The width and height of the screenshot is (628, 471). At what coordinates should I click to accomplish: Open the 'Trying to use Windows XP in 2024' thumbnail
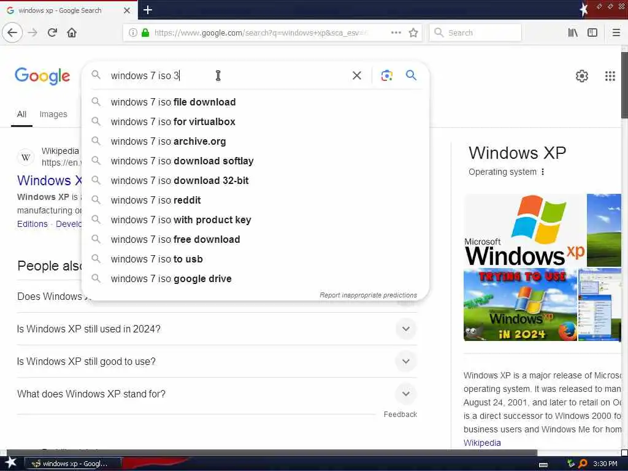click(x=520, y=304)
